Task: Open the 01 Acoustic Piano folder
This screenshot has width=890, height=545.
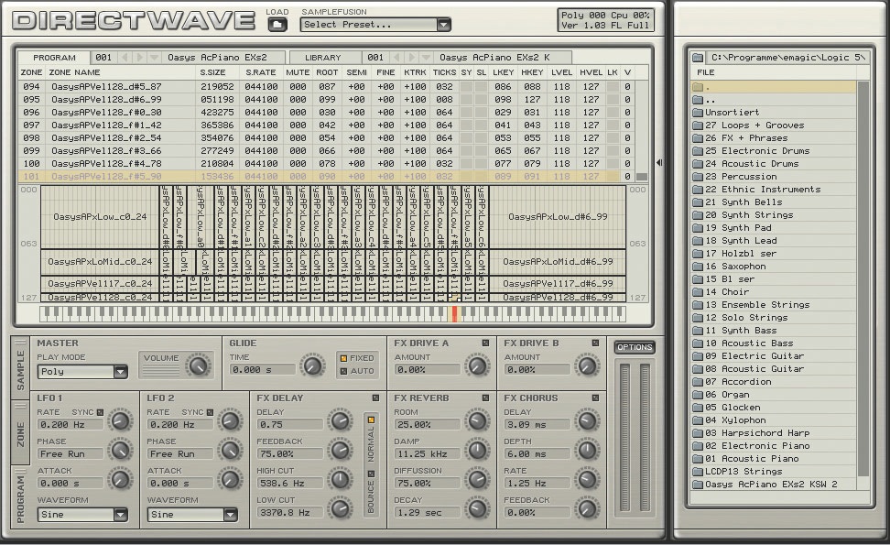Action: pyautogui.click(x=773, y=459)
